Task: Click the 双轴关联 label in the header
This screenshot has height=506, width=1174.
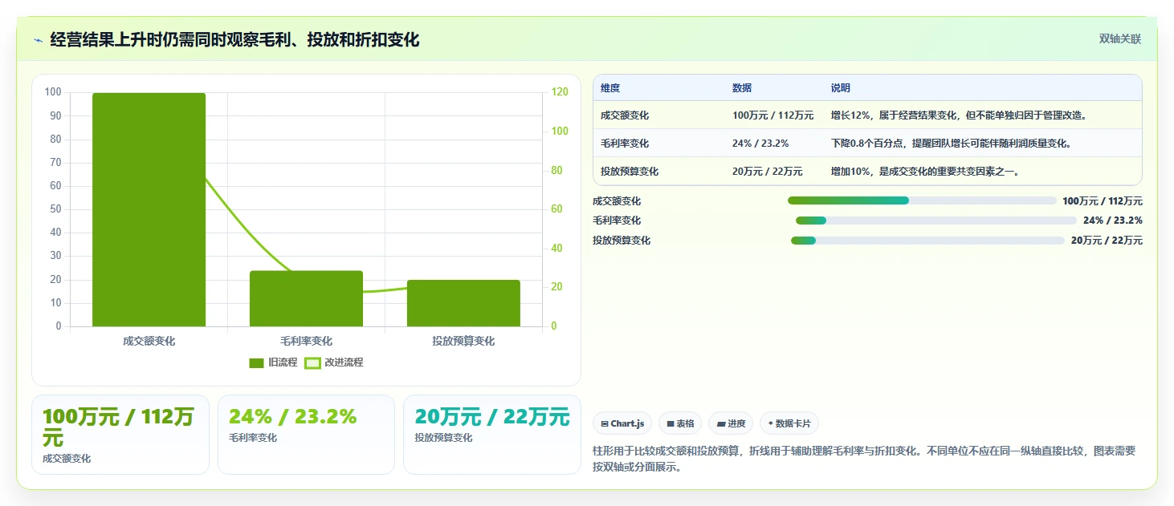Action: click(1119, 38)
